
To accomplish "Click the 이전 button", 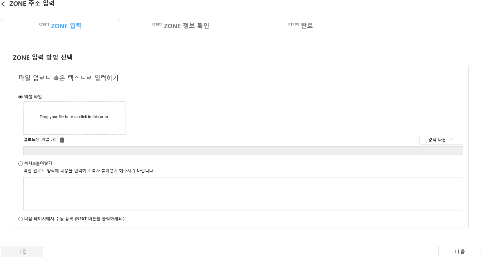I will pyautogui.click(x=22, y=252).
